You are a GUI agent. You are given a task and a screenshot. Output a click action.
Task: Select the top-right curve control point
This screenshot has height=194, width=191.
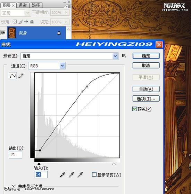(113, 73)
